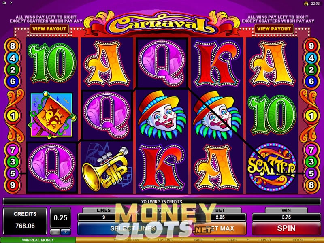The width and height of the screenshot is (324, 243).
Task: Open the right VIEW PAYOUT panel
Action: [x=274, y=29]
